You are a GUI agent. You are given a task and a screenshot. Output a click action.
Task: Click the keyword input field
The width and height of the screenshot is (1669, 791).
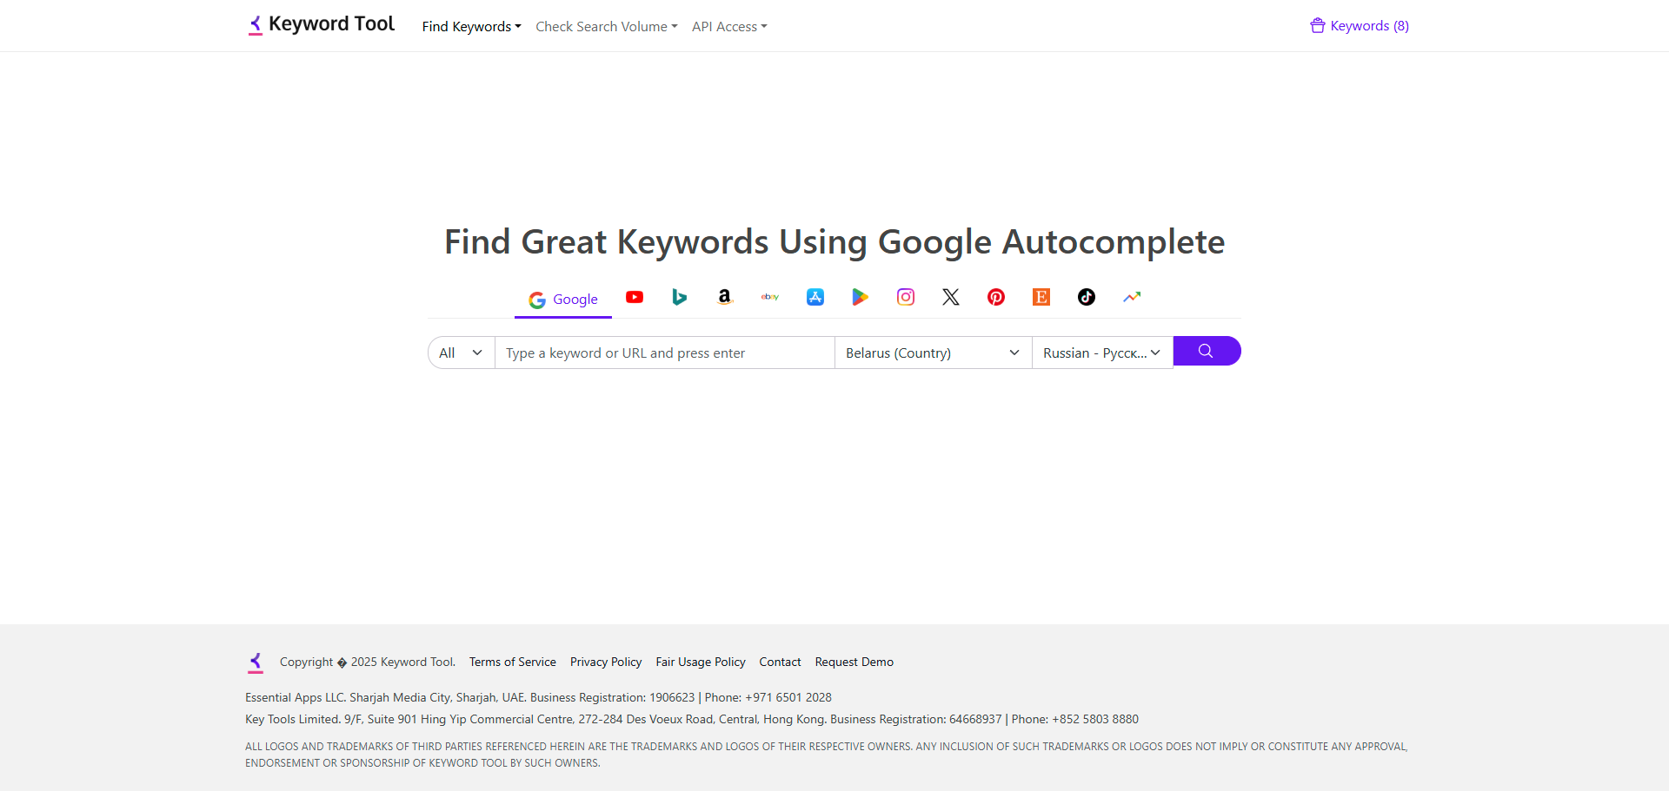pyautogui.click(x=664, y=353)
